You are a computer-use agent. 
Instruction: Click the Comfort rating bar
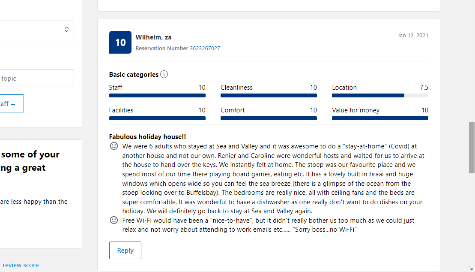point(269,118)
